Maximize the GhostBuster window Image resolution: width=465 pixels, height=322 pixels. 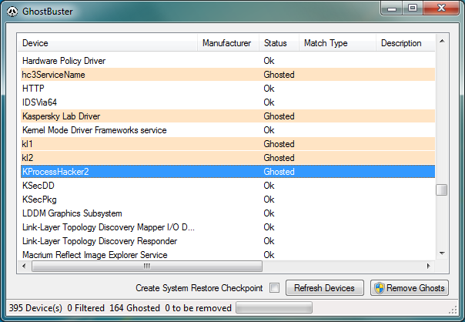[413, 8]
